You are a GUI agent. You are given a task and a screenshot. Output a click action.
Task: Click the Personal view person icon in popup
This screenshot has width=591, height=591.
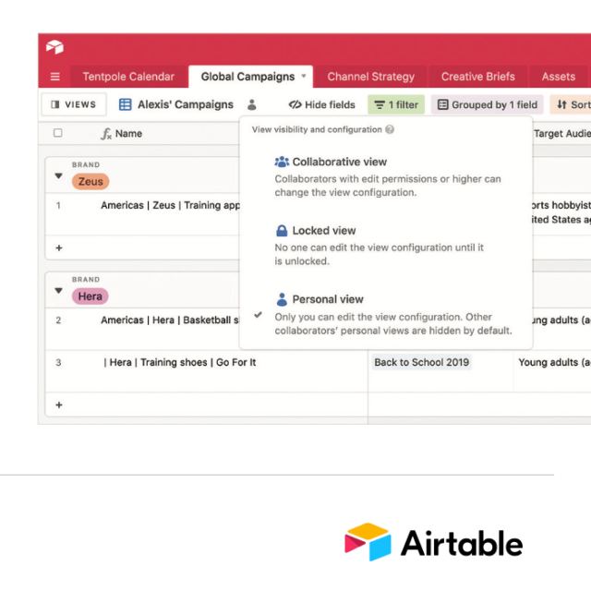point(282,299)
